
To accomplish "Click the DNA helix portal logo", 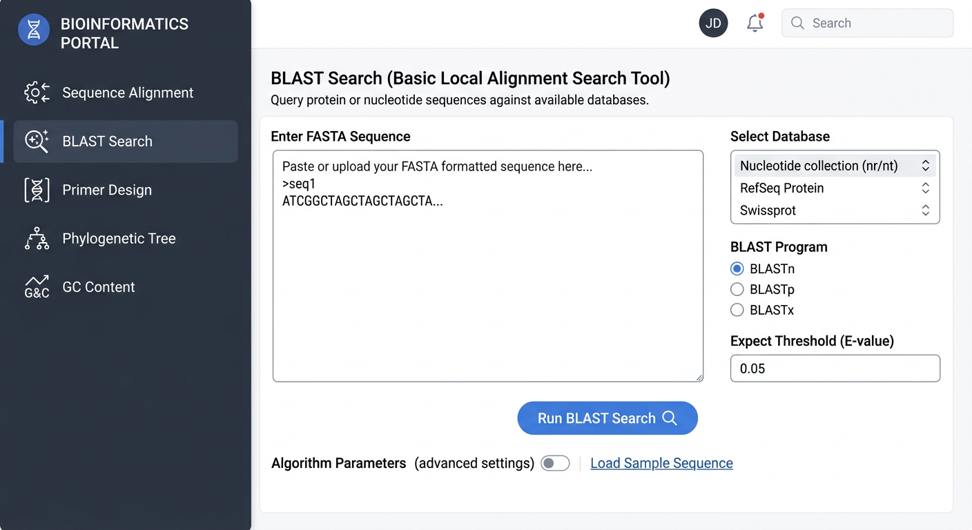I will coord(34,30).
